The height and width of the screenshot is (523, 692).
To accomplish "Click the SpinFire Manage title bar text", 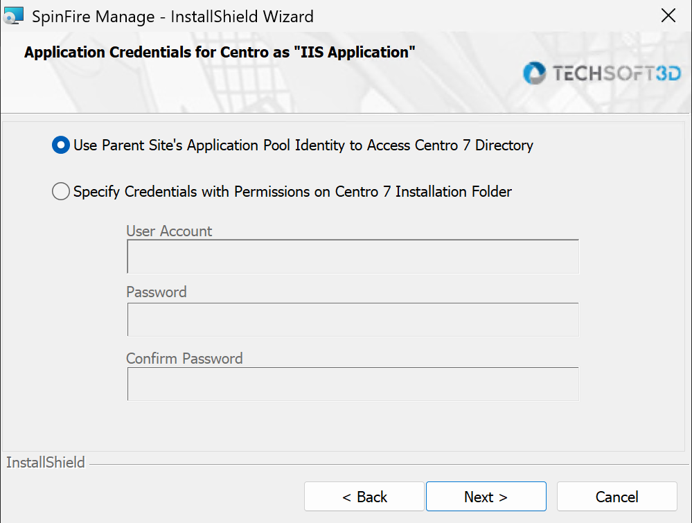I will pyautogui.click(x=172, y=17).
